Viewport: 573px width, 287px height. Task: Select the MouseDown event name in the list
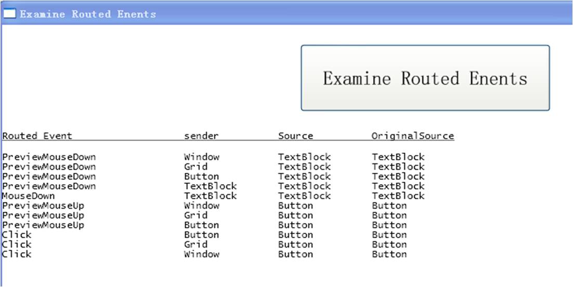(x=28, y=196)
